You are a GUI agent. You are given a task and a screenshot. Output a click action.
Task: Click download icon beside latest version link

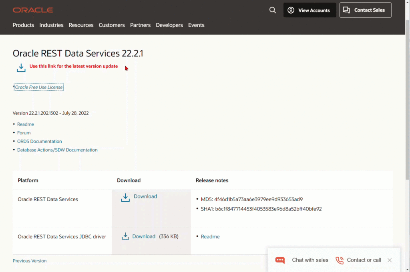coord(21,68)
